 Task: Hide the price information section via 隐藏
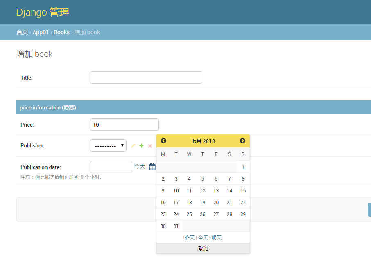click(69, 107)
